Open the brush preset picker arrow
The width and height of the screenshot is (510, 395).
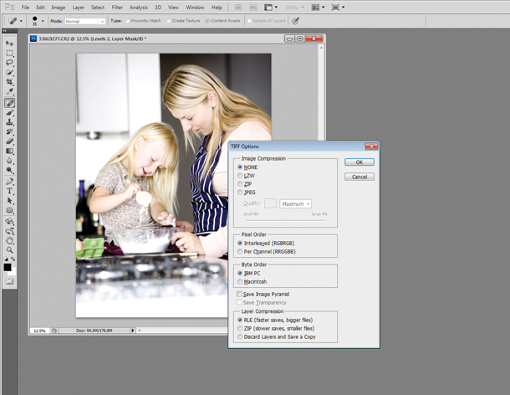[x=43, y=21]
